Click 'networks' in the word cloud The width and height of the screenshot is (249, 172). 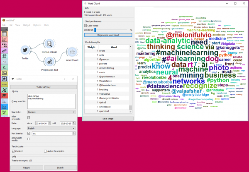188,81
